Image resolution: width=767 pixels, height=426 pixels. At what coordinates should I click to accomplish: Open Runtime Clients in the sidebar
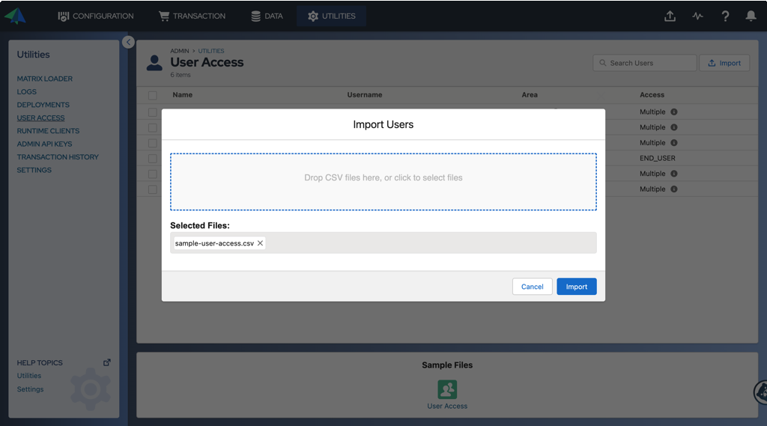(x=48, y=131)
